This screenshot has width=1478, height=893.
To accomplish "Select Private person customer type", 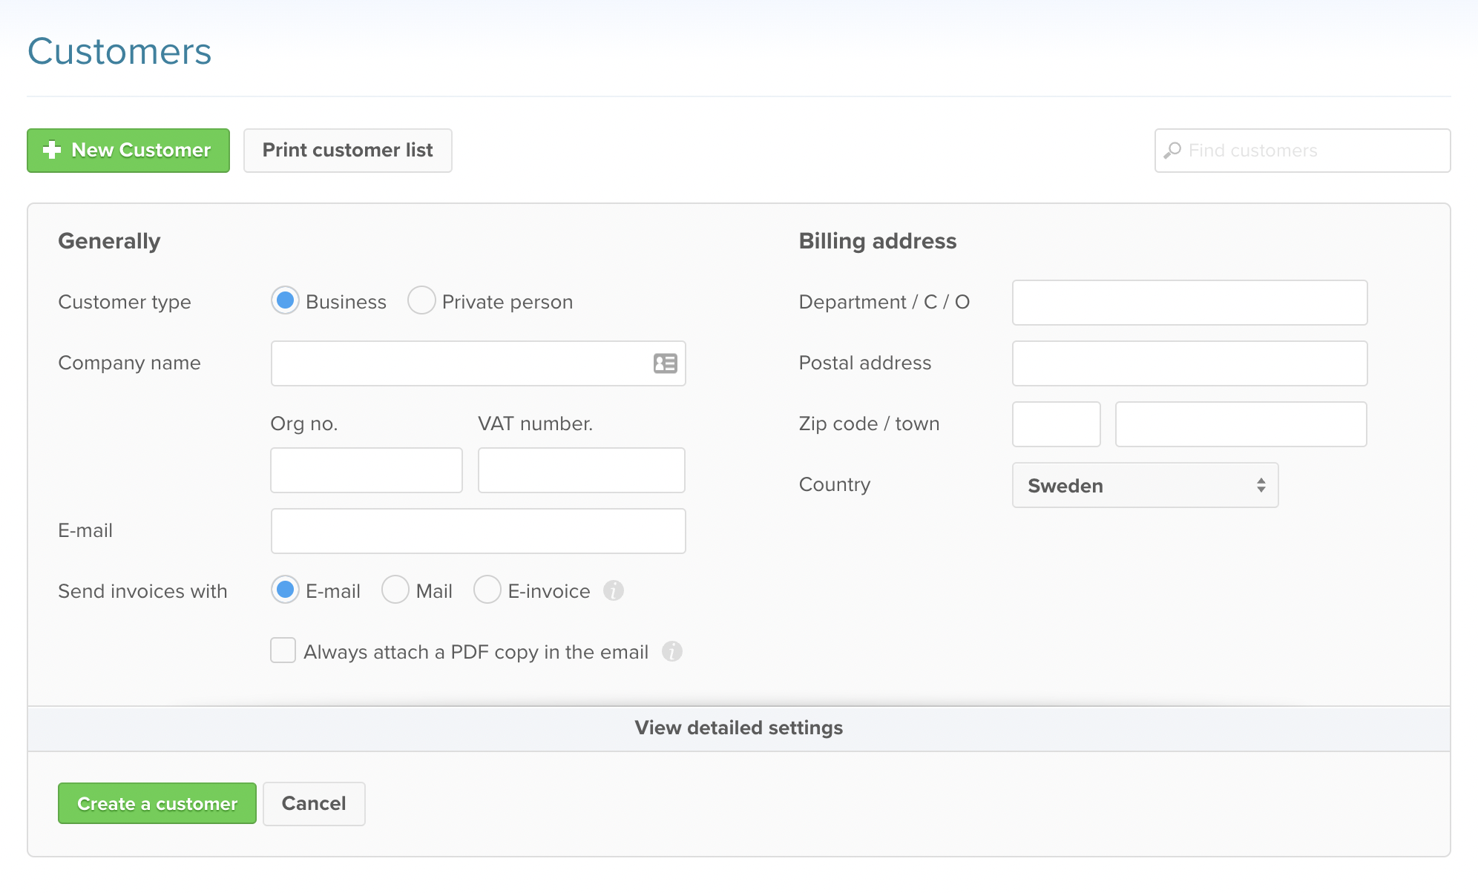I will click(x=421, y=300).
